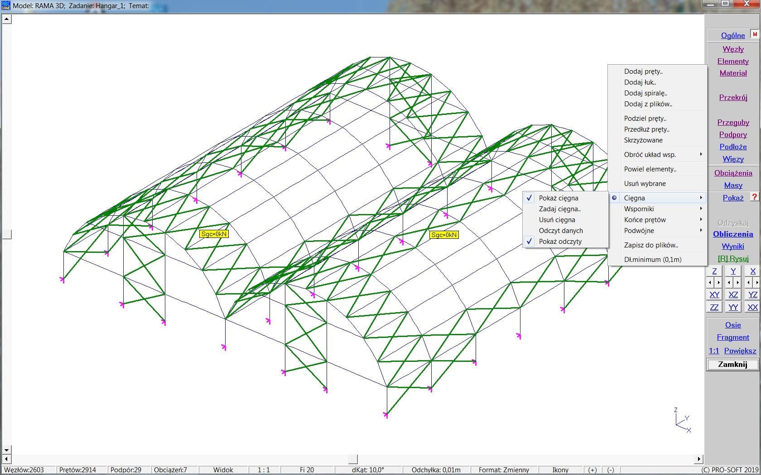Select Zadaj cięgna.. in the submenu
The height and width of the screenshot is (475, 761).
pyautogui.click(x=559, y=209)
